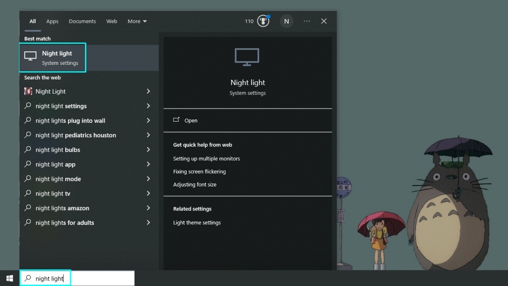Expand the arrow for 'night light pediatrics houston'
The height and width of the screenshot is (286, 508).
pyautogui.click(x=148, y=135)
